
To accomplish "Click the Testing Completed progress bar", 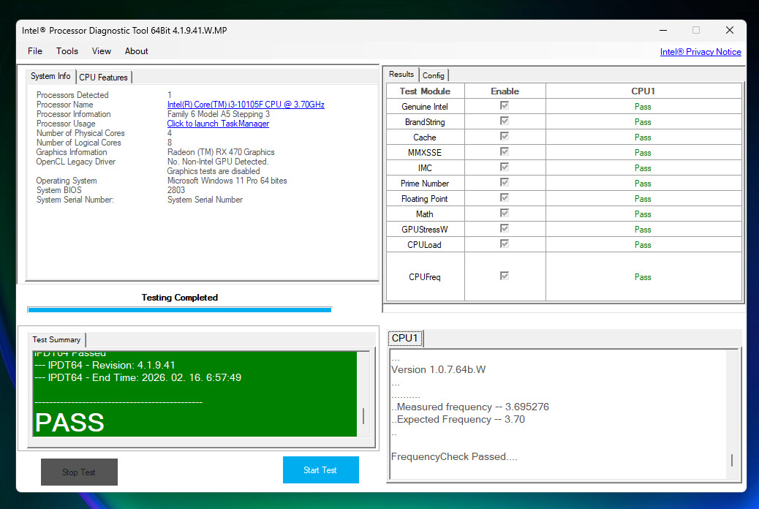I will 180,309.
